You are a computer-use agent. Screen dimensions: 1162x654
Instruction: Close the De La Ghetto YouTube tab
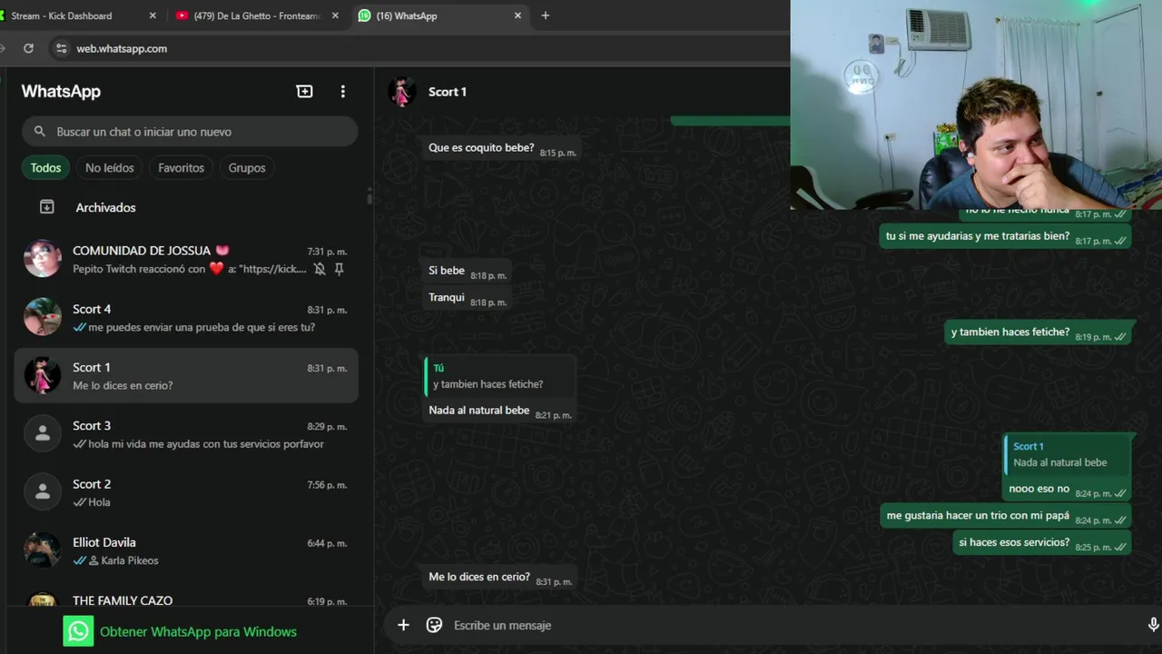click(x=336, y=15)
